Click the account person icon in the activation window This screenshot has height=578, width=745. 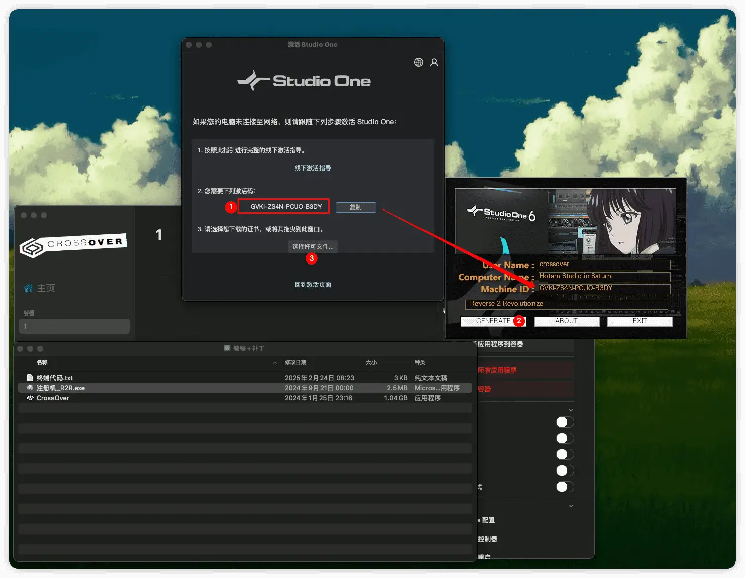click(435, 62)
